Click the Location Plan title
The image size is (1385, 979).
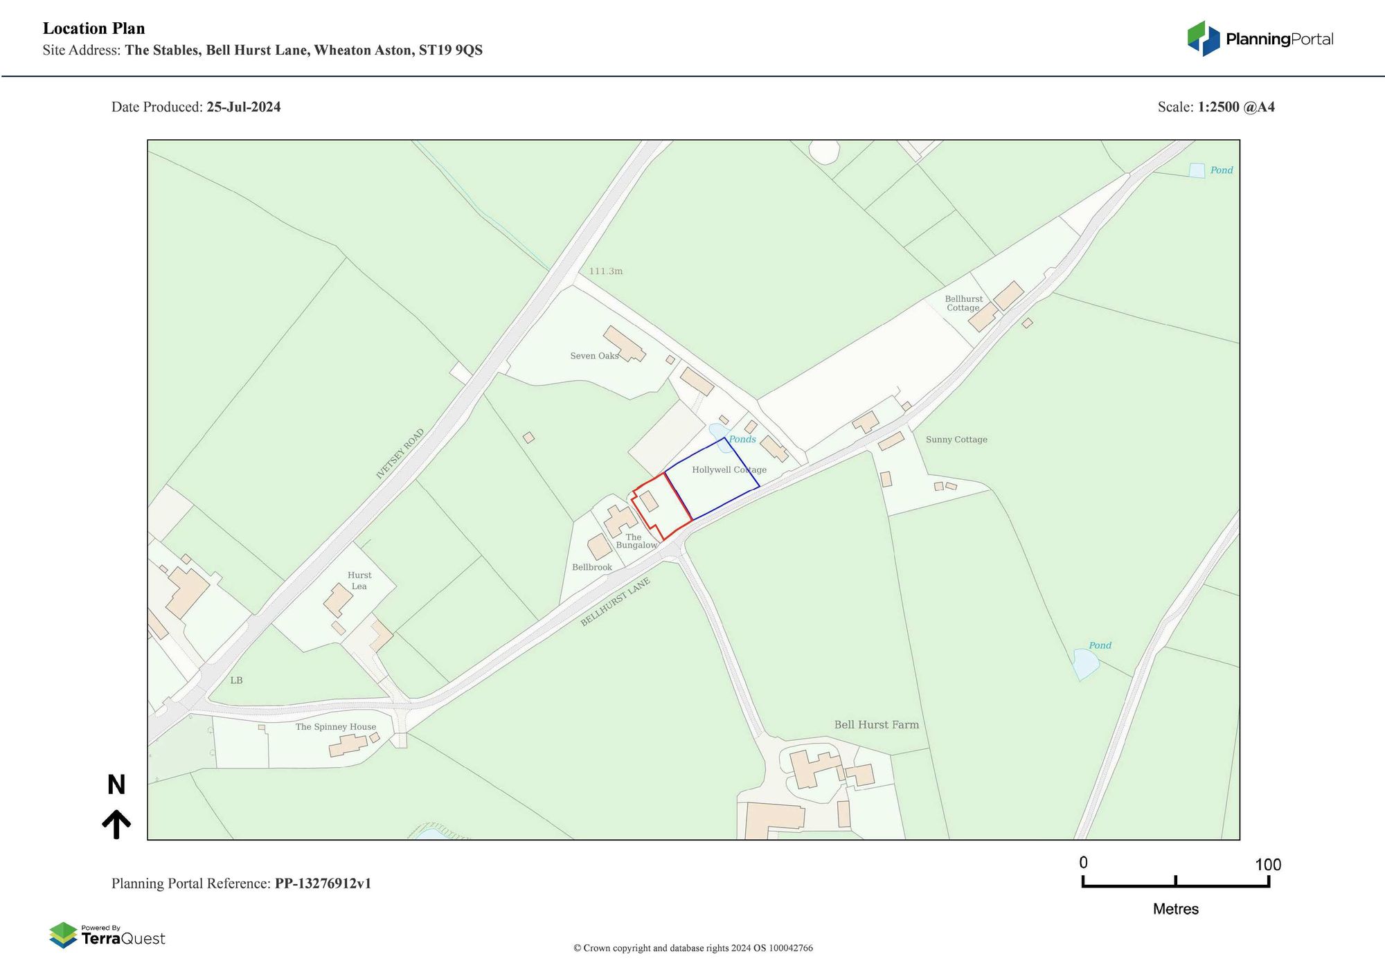93,28
